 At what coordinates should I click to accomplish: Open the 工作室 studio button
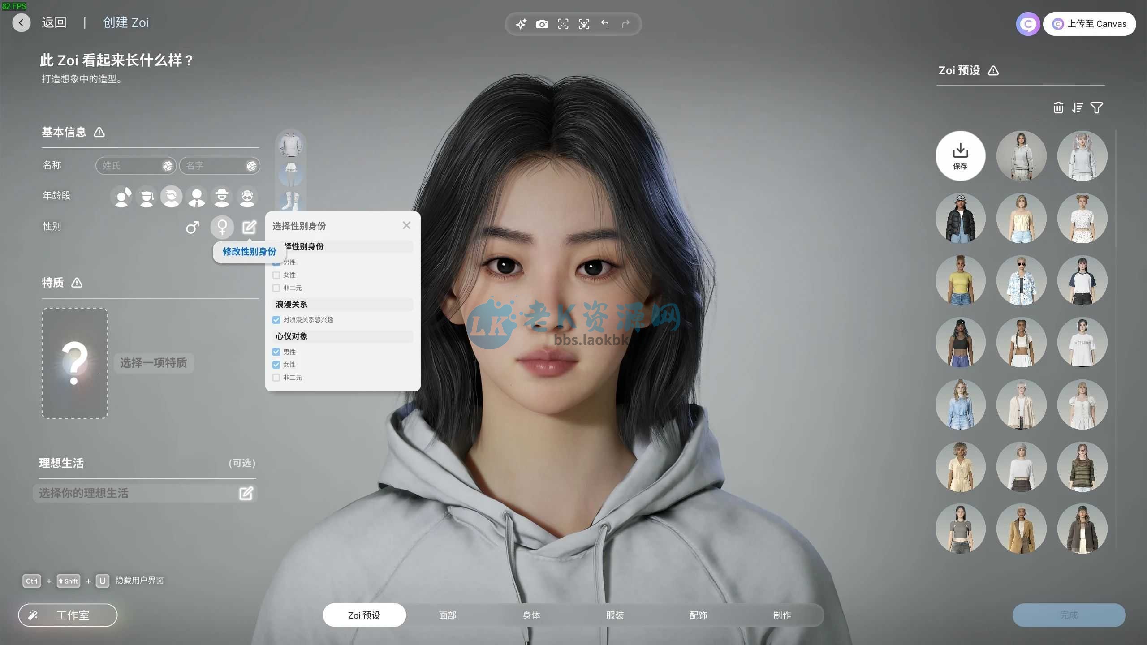68,615
